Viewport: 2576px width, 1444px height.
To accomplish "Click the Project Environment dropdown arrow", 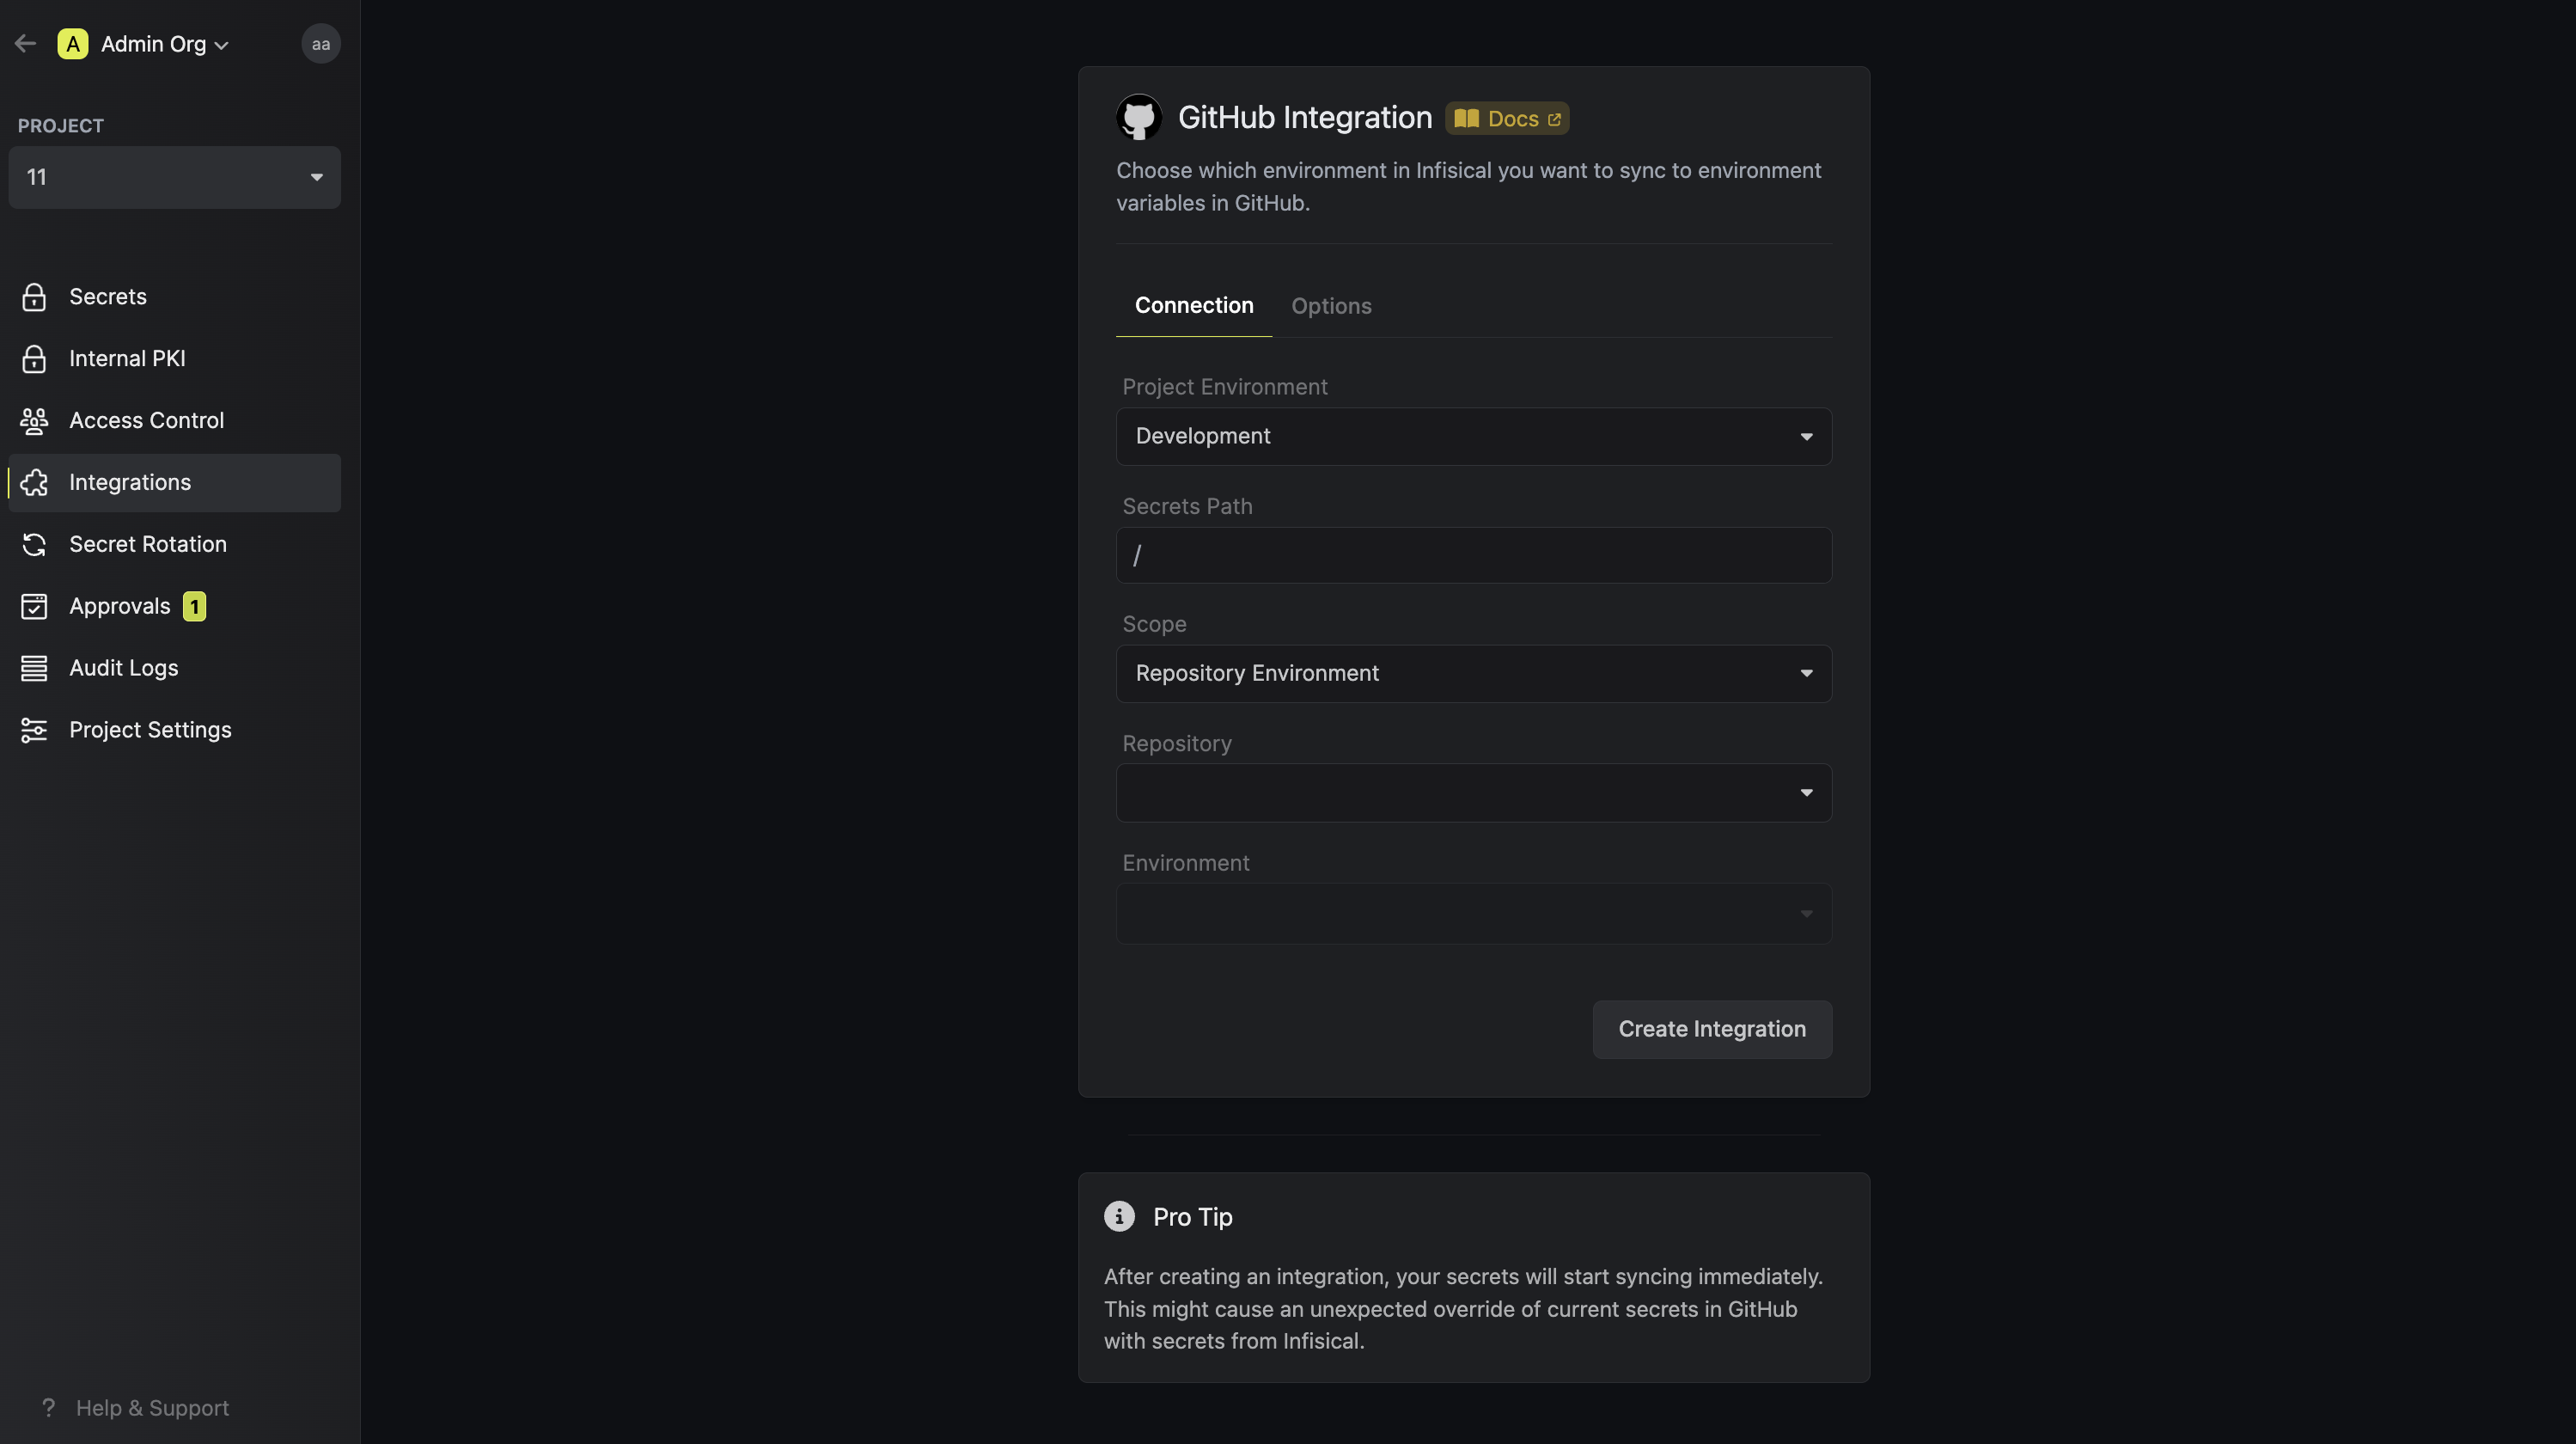I will (x=1806, y=437).
